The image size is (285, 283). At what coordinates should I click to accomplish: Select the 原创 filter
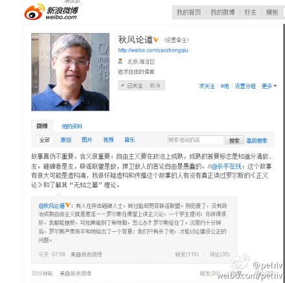click(x=66, y=140)
